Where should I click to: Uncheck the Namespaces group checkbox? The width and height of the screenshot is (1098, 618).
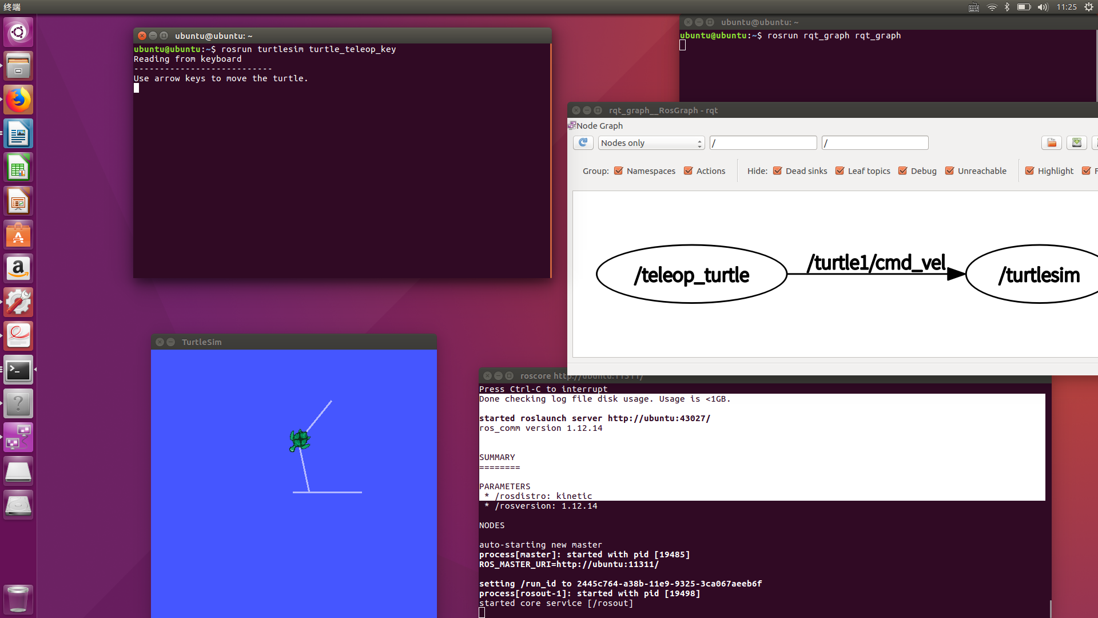point(618,171)
